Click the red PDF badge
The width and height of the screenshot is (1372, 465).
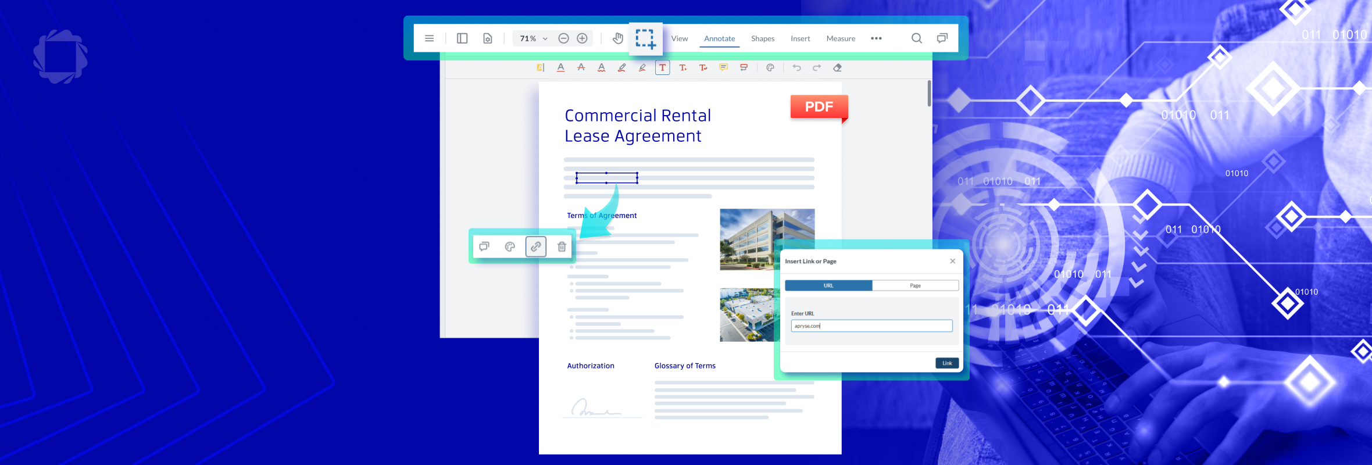click(819, 107)
